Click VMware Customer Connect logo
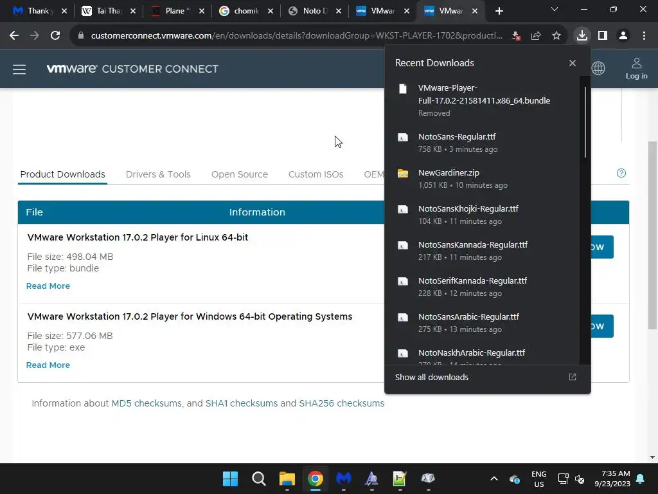 tap(132, 69)
